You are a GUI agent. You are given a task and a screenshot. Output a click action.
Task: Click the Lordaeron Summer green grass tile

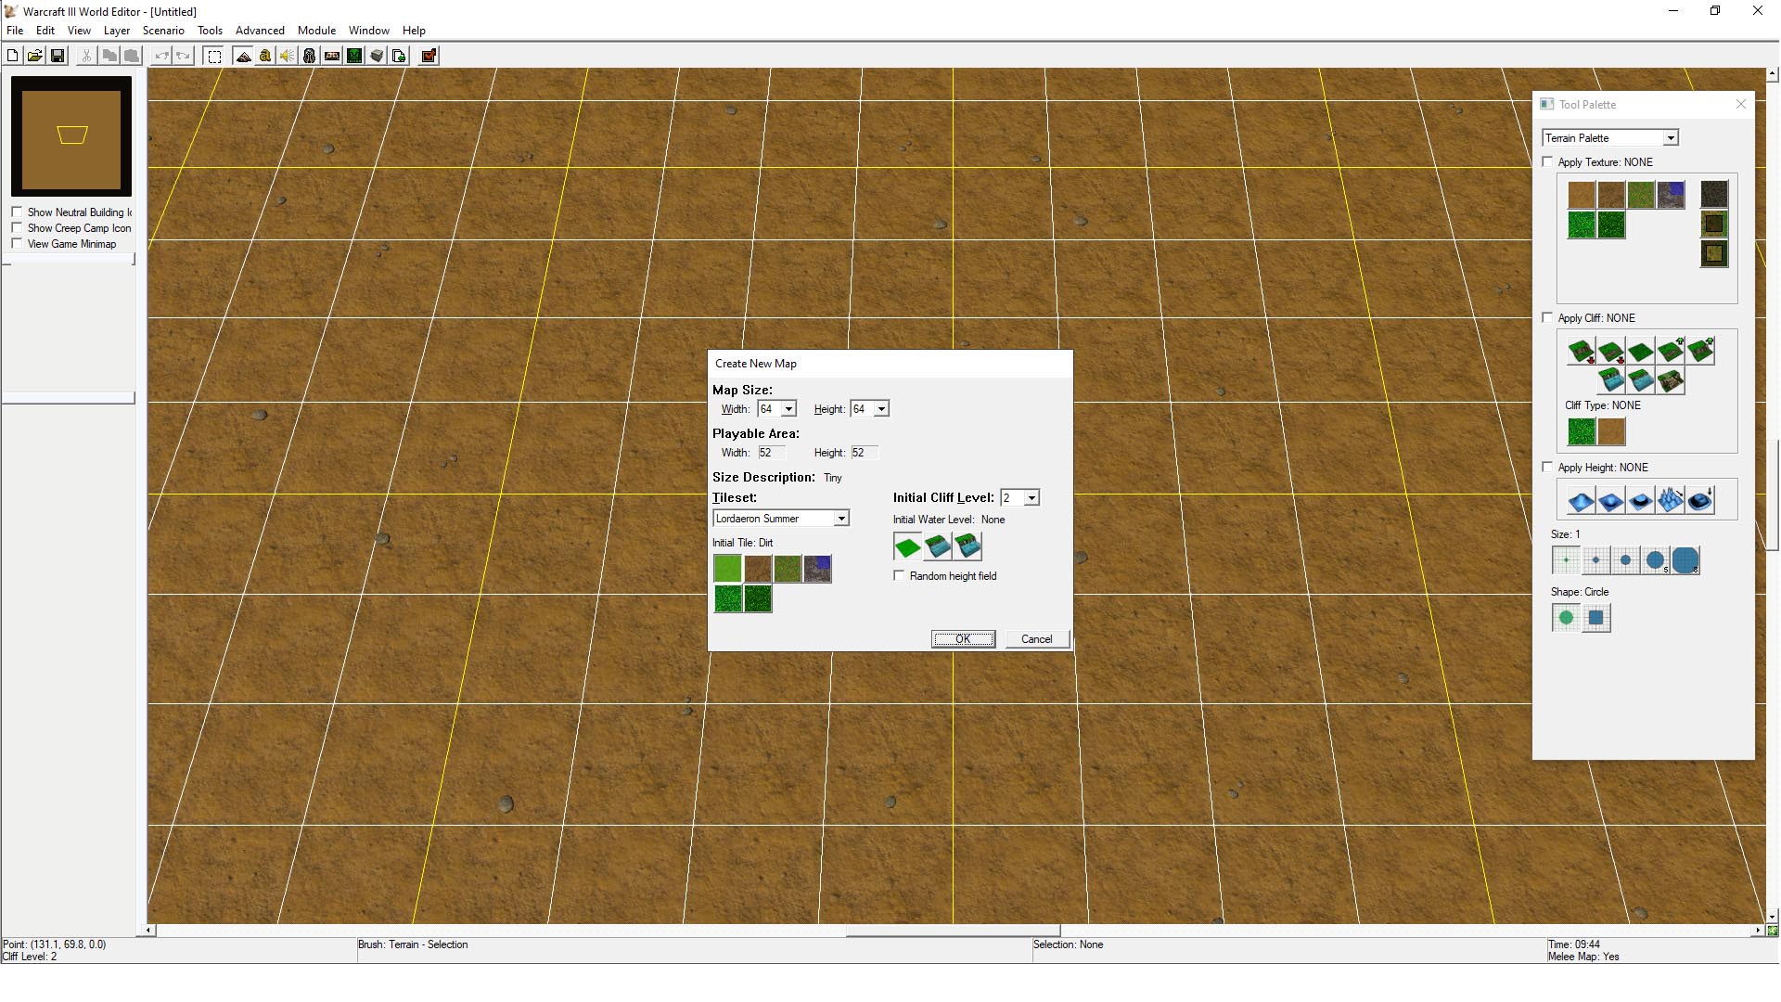726,568
